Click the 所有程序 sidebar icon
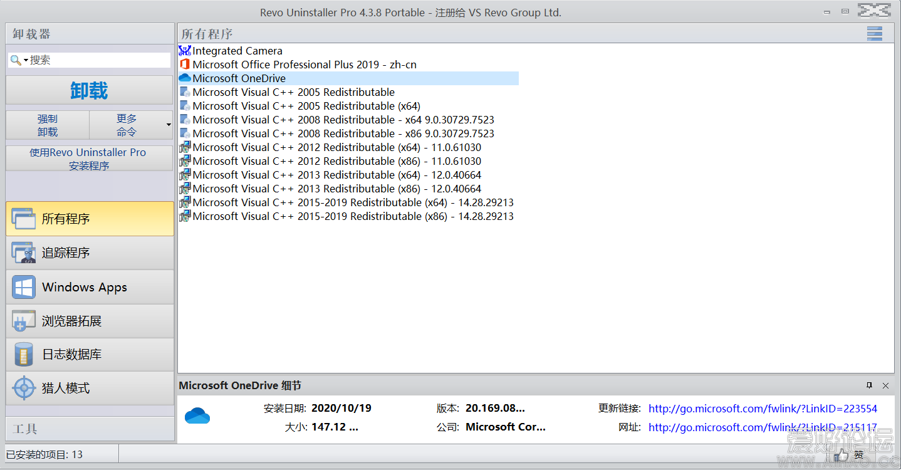 coord(24,219)
